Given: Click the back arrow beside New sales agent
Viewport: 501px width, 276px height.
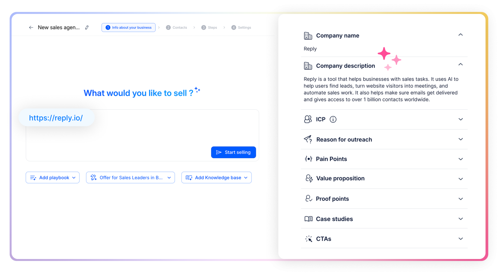Looking at the screenshot, I should click(31, 28).
